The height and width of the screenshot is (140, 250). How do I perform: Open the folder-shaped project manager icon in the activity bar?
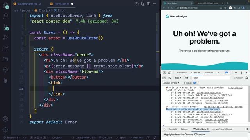[x=5, y=59]
